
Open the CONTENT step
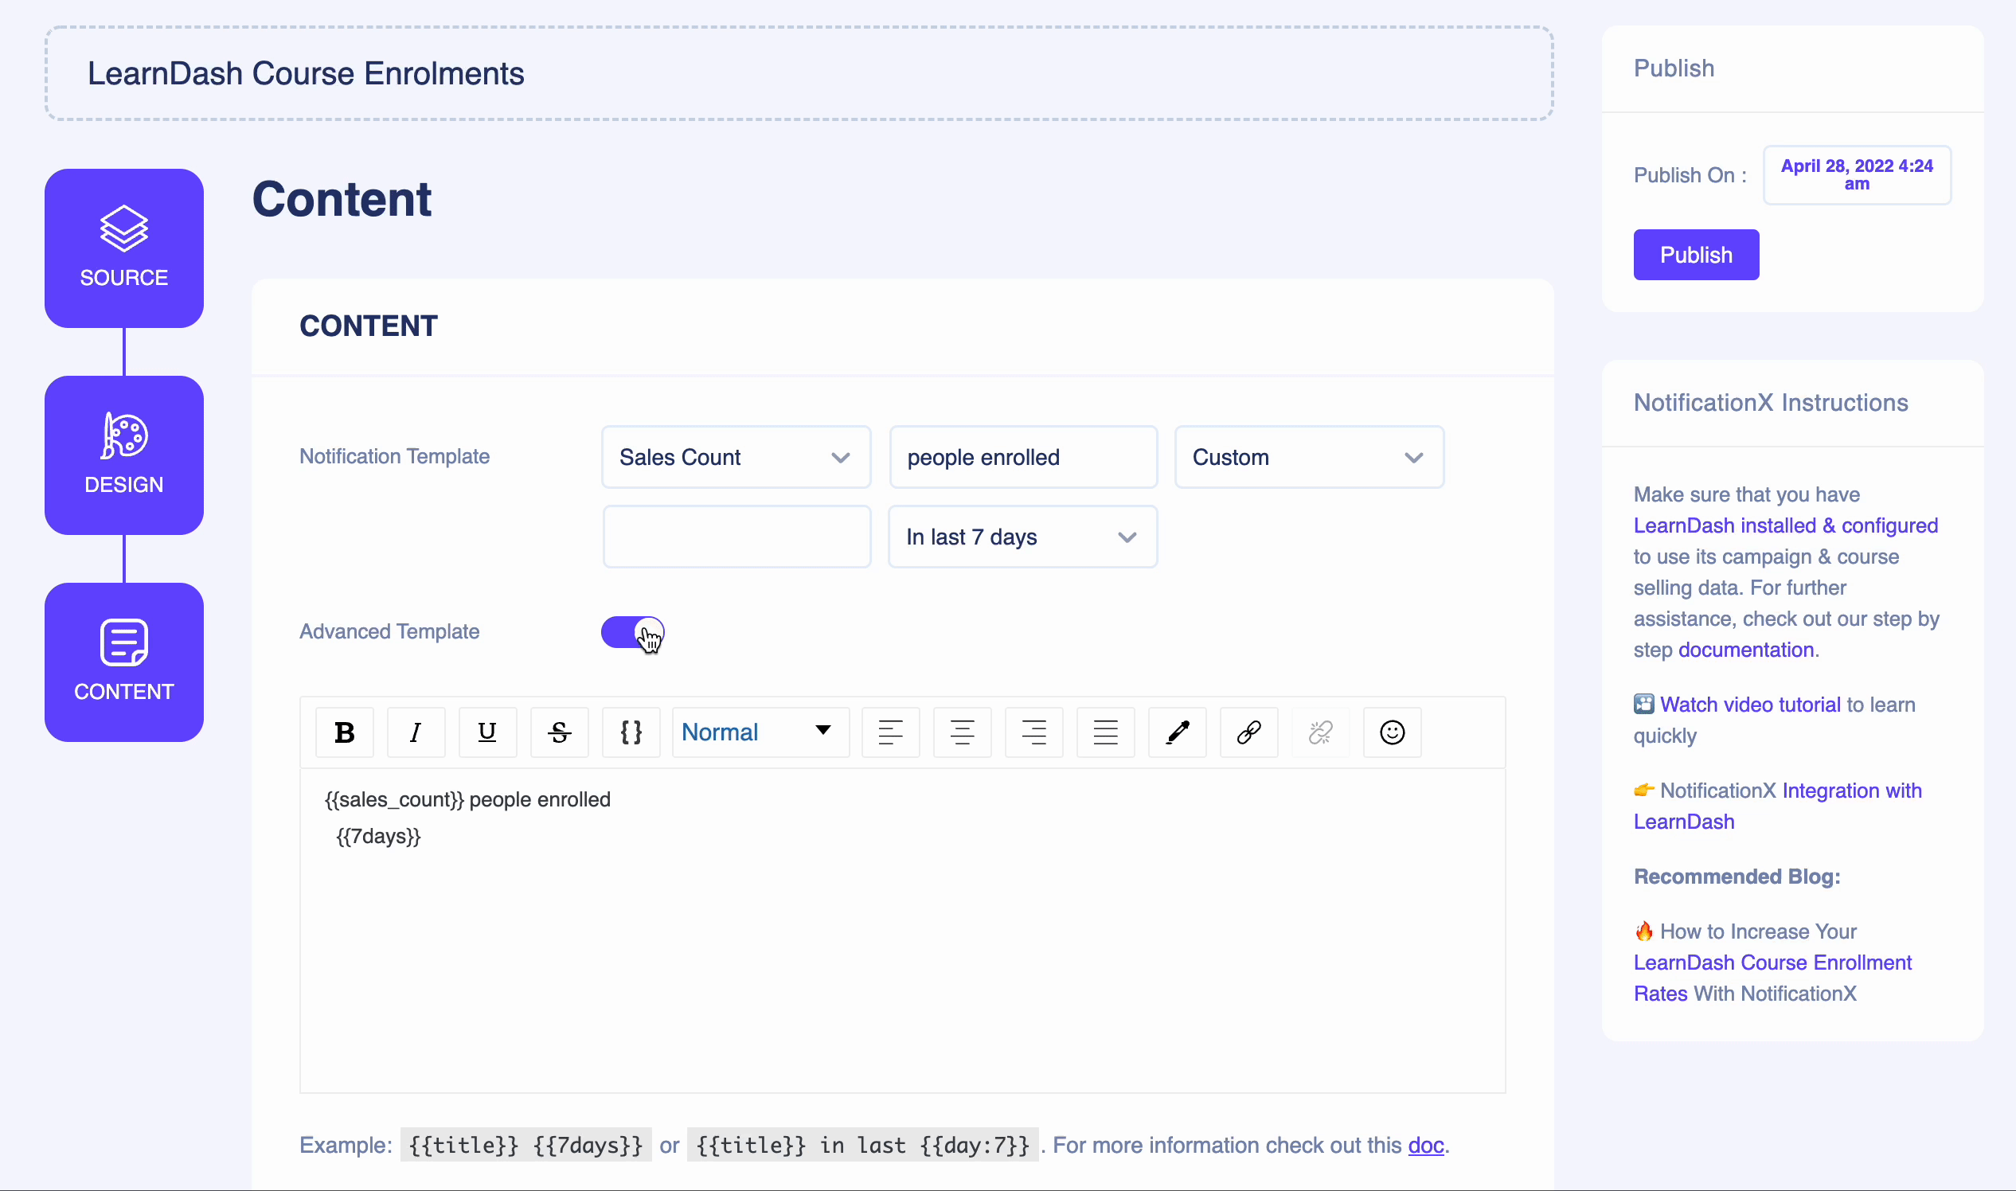tap(123, 662)
